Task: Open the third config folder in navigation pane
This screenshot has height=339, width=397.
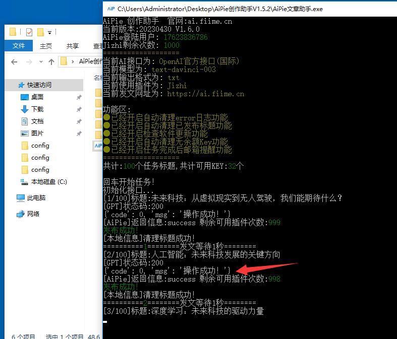Action: pyautogui.click(x=40, y=170)
